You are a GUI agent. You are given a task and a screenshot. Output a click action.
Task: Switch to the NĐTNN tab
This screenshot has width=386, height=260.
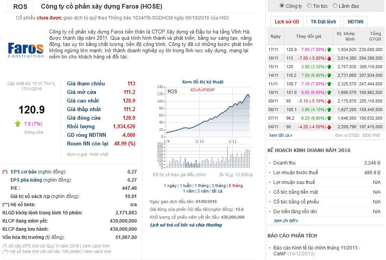click(356, 22)
